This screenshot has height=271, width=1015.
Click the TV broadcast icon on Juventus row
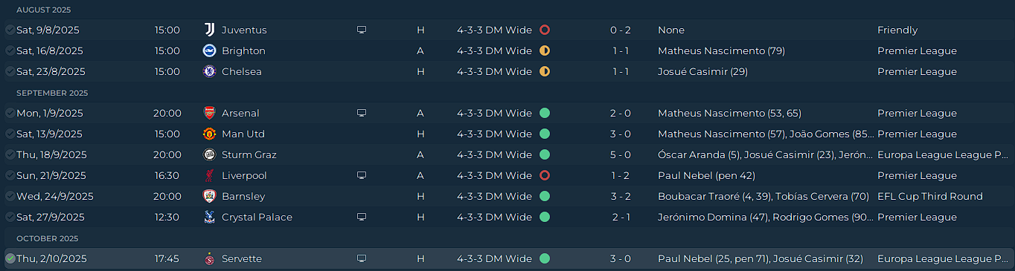[x=362, y=30]
